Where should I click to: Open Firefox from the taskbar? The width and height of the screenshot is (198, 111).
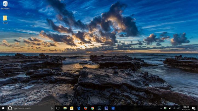pos(85,108)
